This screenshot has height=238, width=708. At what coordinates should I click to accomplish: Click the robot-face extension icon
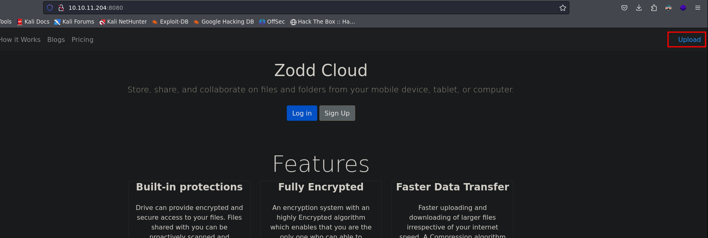[x=668, y=8]
